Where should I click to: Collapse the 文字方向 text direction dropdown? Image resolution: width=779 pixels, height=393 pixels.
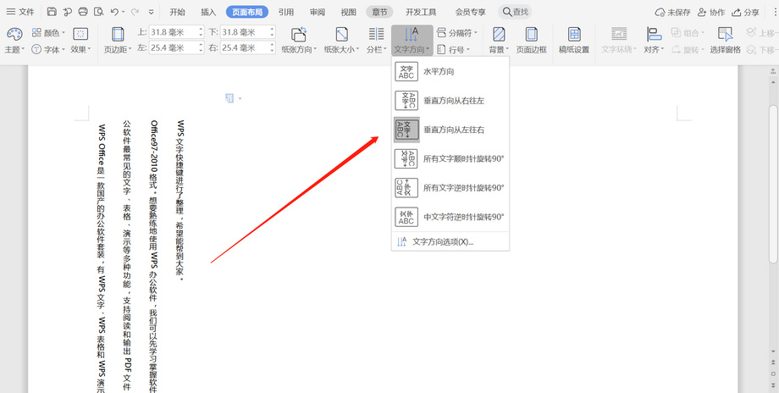(412, 41)
